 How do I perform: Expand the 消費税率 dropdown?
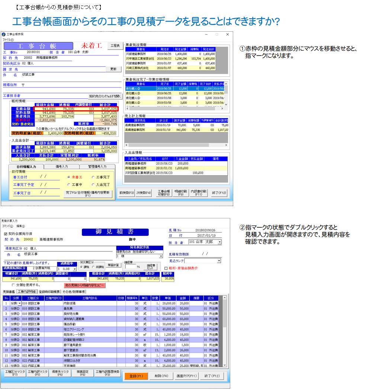tap(75, 269)
